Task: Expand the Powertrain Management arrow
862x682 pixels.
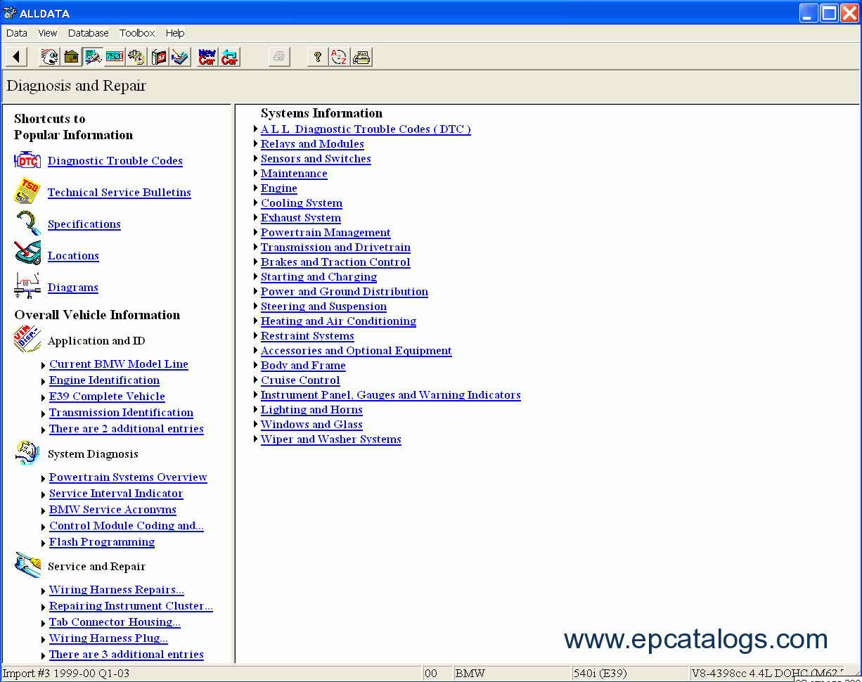Action: pyautogui.click(x=256, y=233)
